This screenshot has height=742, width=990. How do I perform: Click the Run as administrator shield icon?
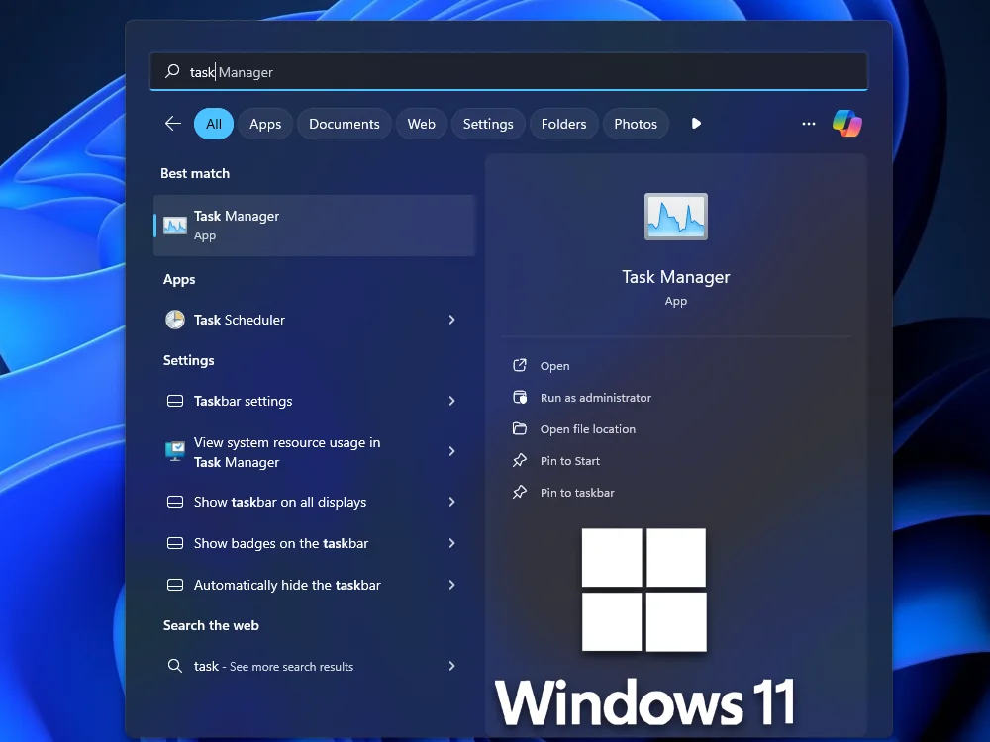pos(520,397)
